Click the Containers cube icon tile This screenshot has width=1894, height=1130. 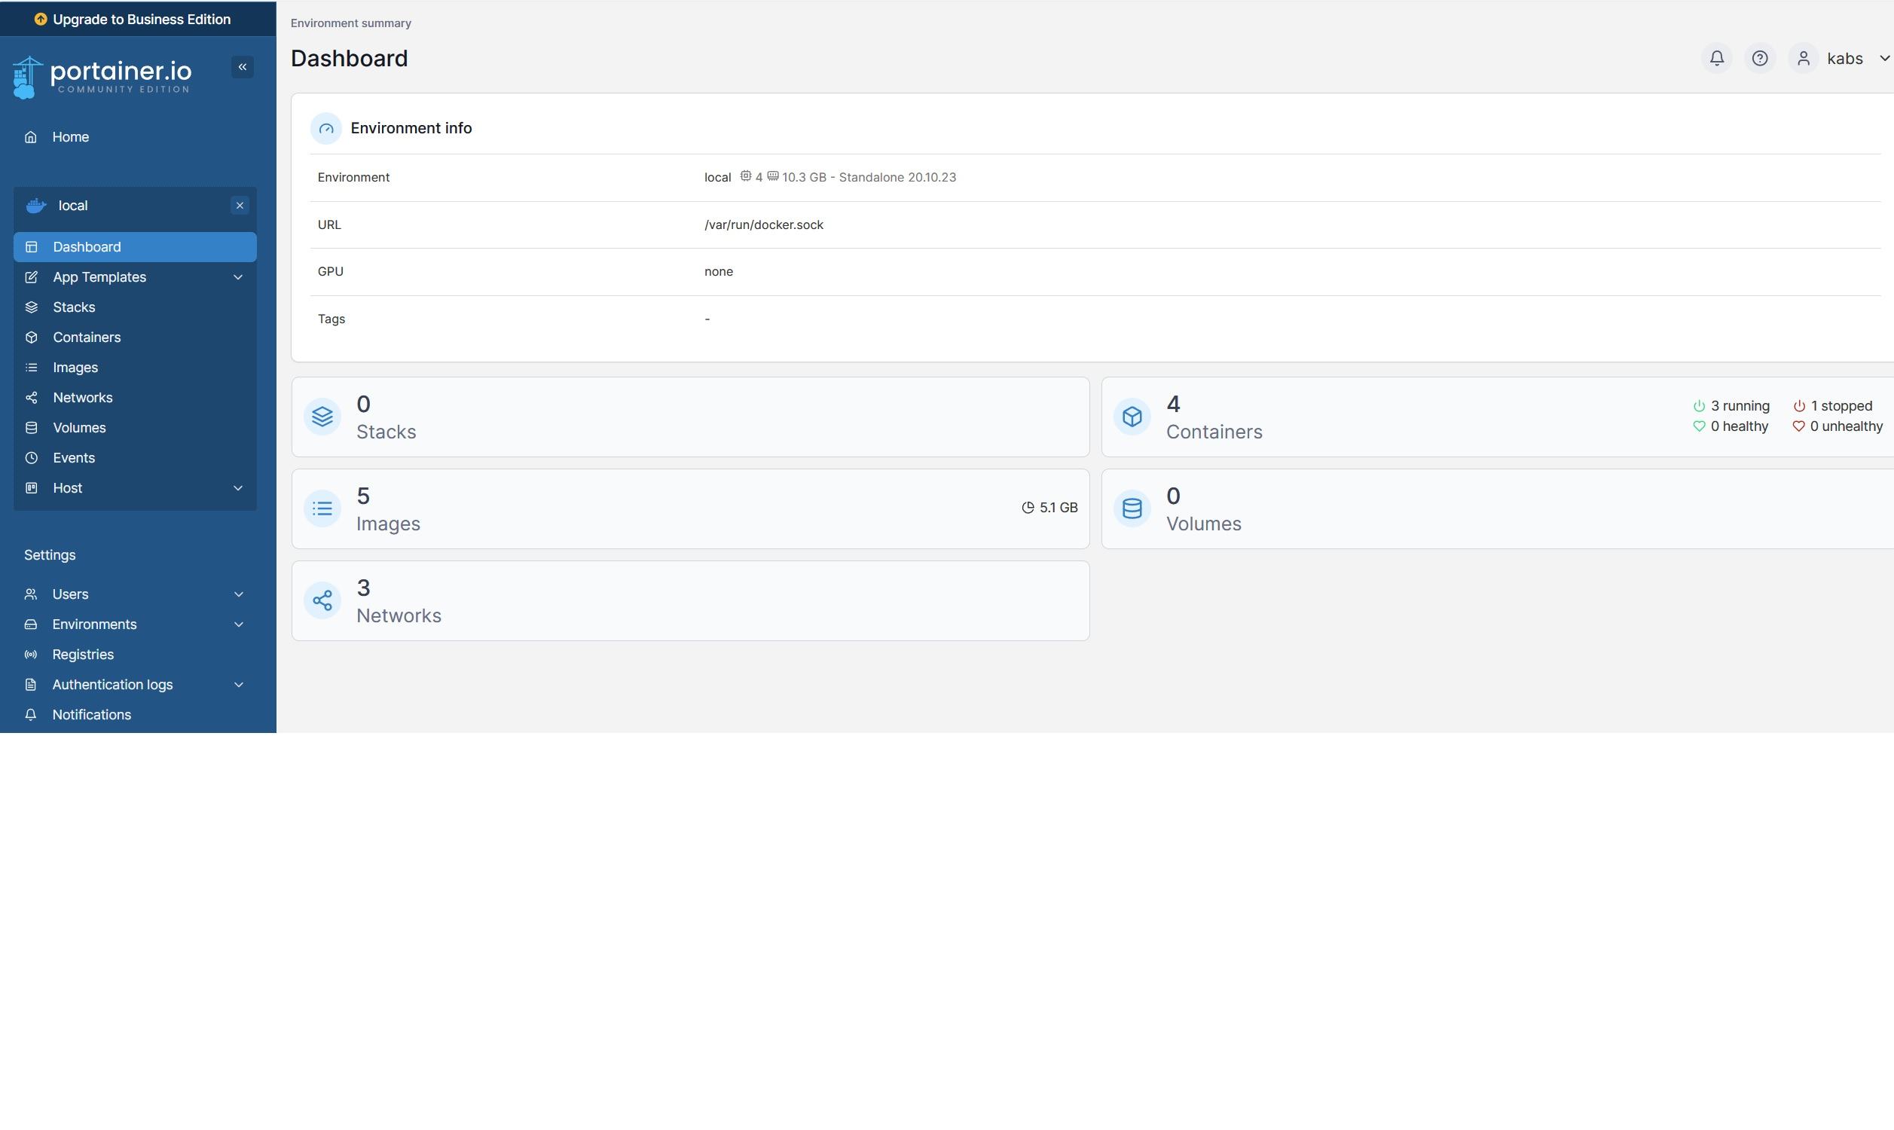tap(1132, 417)
